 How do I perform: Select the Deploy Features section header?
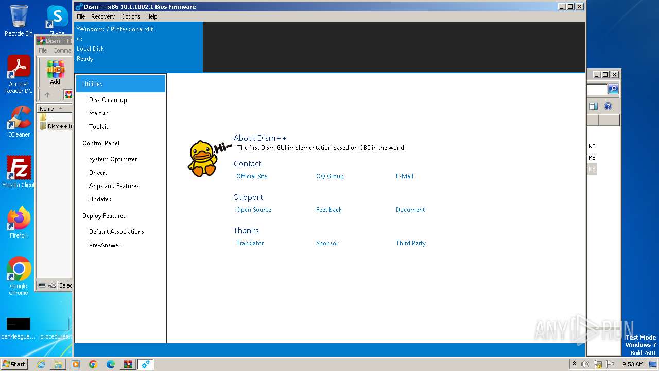104,216
